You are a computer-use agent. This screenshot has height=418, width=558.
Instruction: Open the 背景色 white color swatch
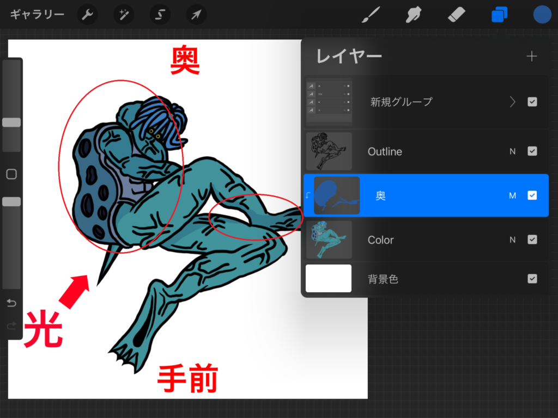click(x=329, y=278)
